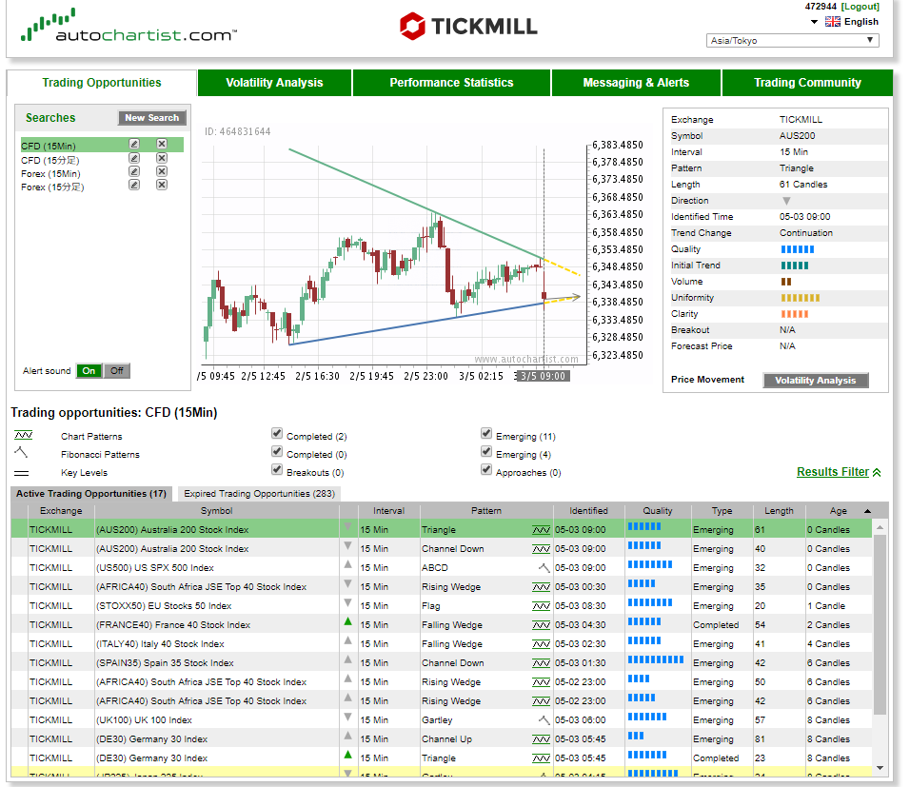Open the English language dropdown arrow
The image size is (910, 787).
tap(814, 22)
